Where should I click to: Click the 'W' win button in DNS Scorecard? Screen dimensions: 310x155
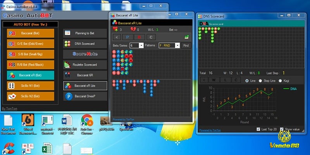point(214,80)
